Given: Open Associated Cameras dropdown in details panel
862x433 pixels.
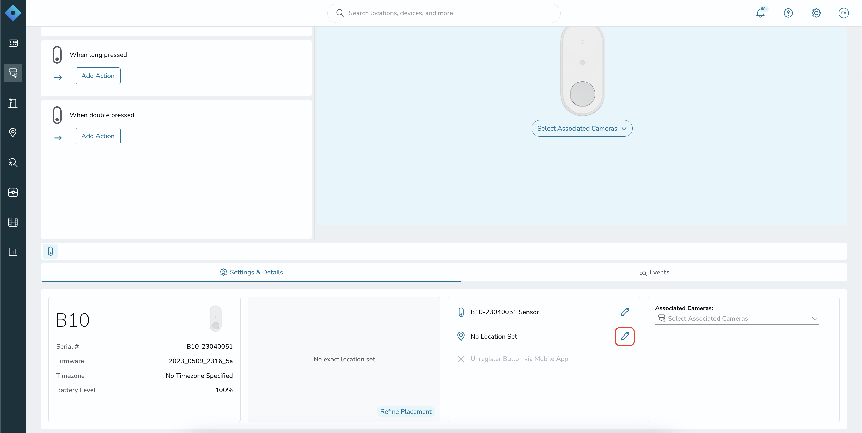Looking at the screenshot, I should click(737, 319).
